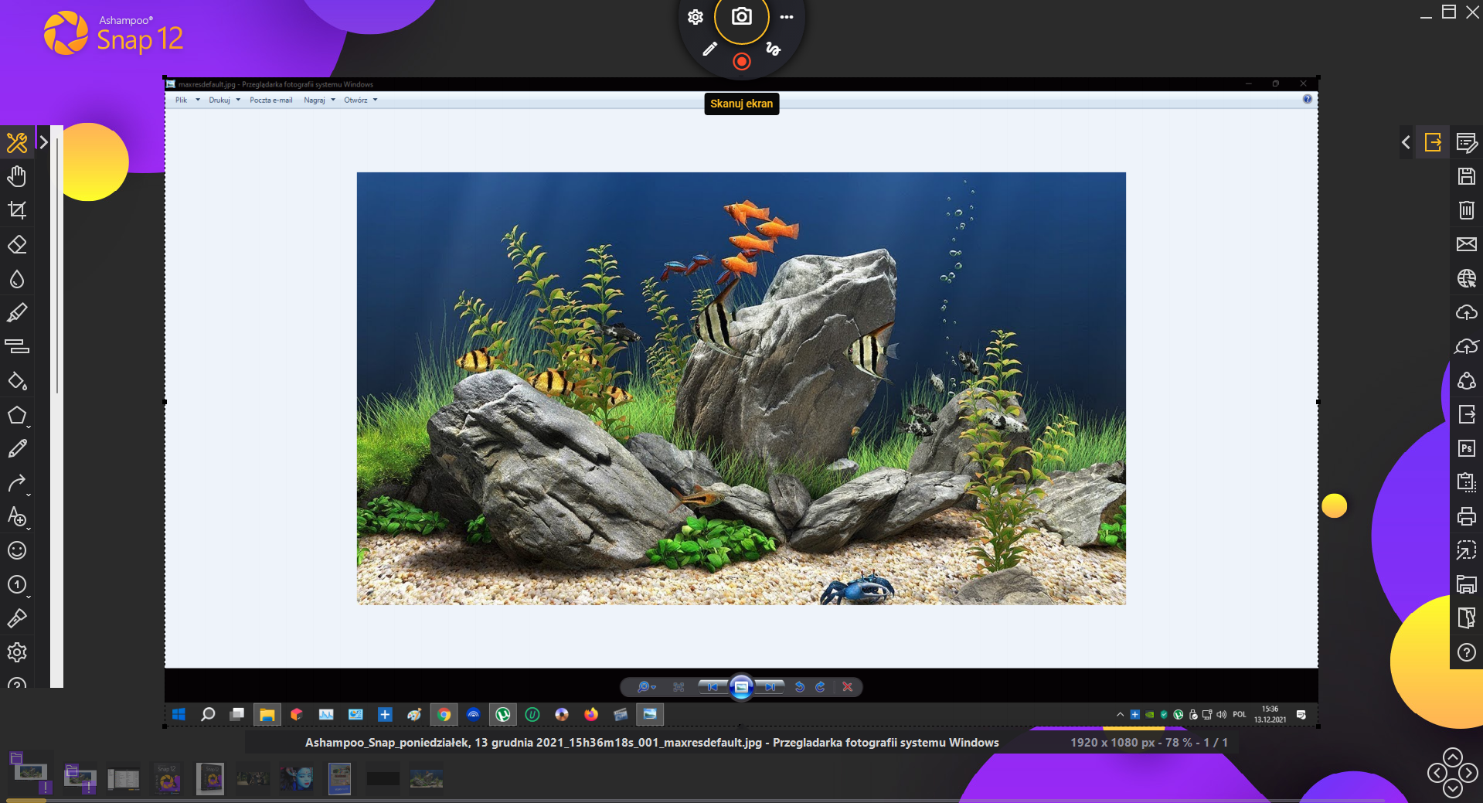Viewport: 1483px width, 803px height.
Task: Click the note edit icon at right top
Action: coord(1467,142)
